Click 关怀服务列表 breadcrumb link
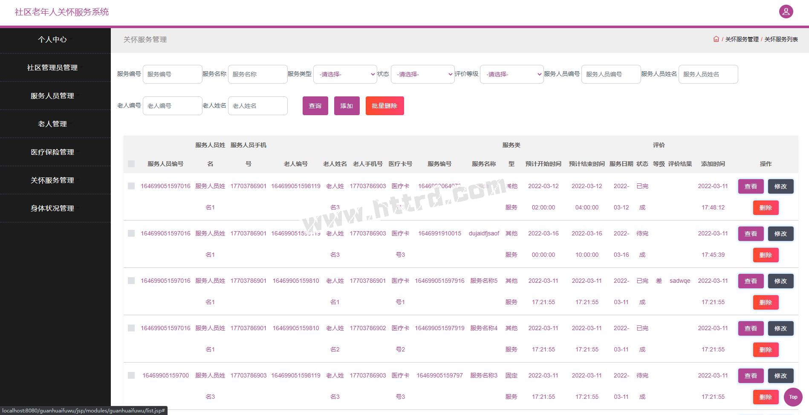Image resolution: width=809 pixels, height=415 pixels. 781,39
